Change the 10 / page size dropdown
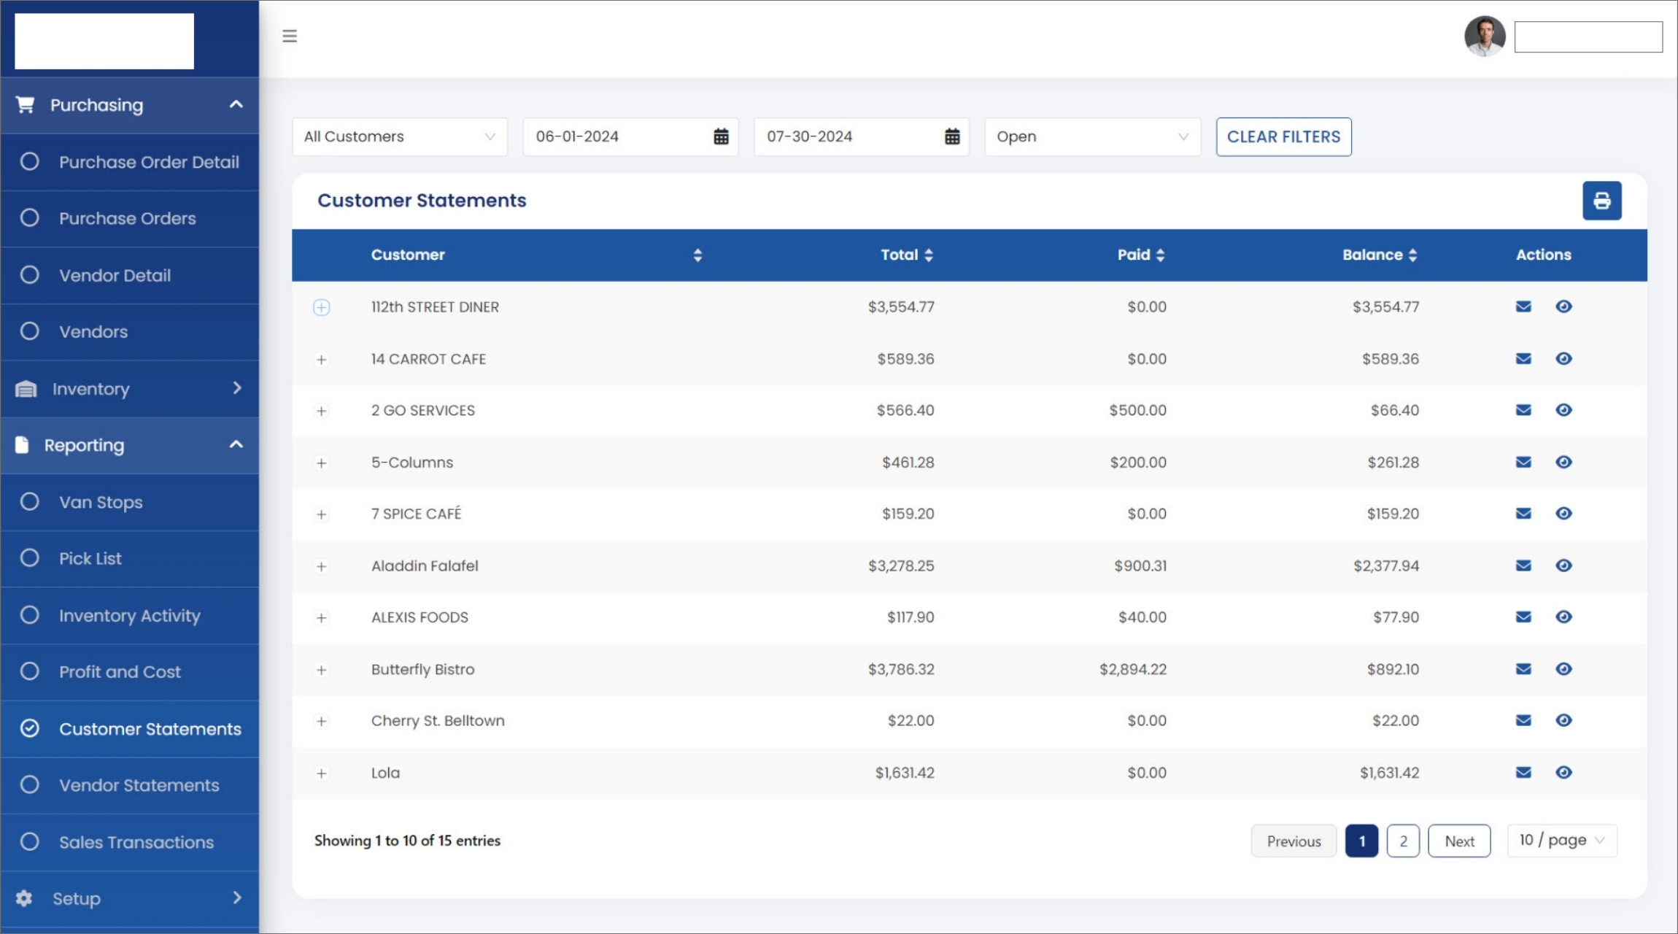This screenshot has width=1678, height=934. [1562, 841]
